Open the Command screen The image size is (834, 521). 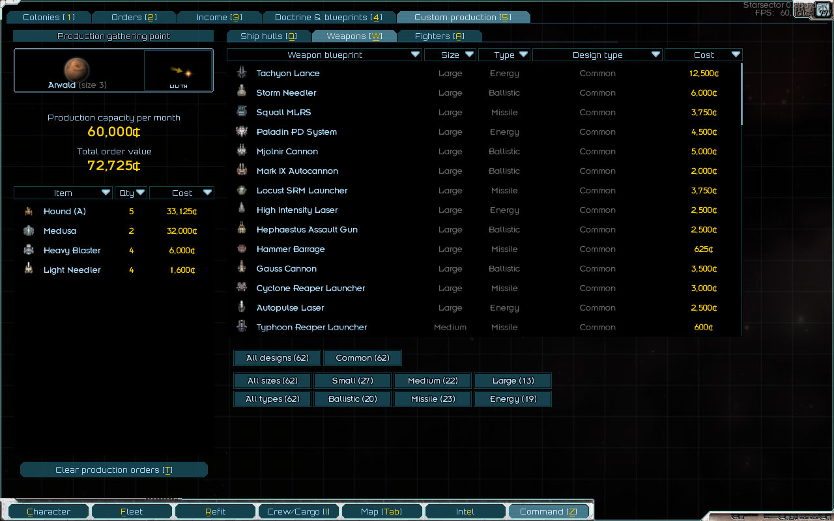click(x=549, y=512)
